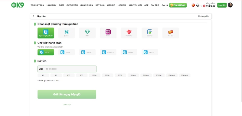This screenshot has width=242, height=116.
Task: Click the VND0.00 total balance text
Action: tap(211, 6)
